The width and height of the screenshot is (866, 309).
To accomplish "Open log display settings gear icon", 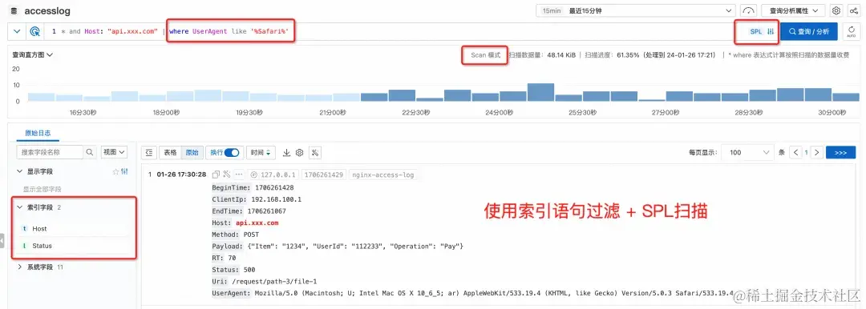I will point(300,152).
